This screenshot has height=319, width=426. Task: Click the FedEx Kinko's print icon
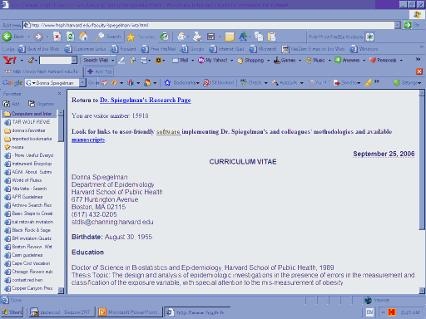369,37
